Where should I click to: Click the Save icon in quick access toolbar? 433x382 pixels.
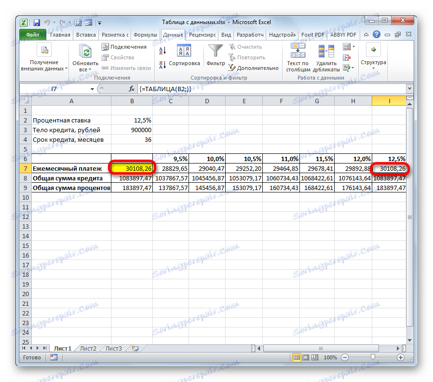(x=37, y=23)
